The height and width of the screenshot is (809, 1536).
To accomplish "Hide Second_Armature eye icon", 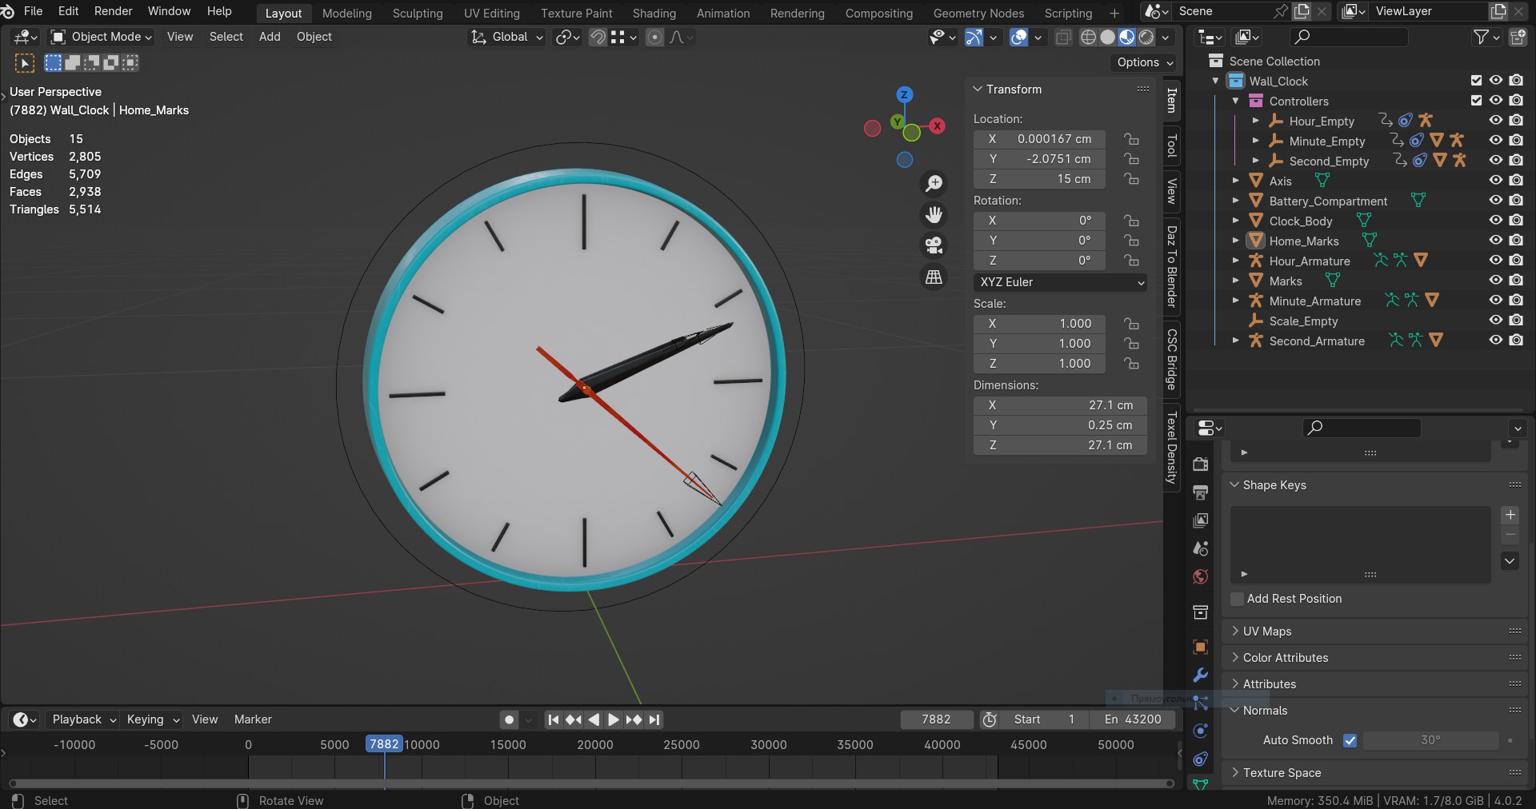I will pyautogui.click(x=1495, y=341).
